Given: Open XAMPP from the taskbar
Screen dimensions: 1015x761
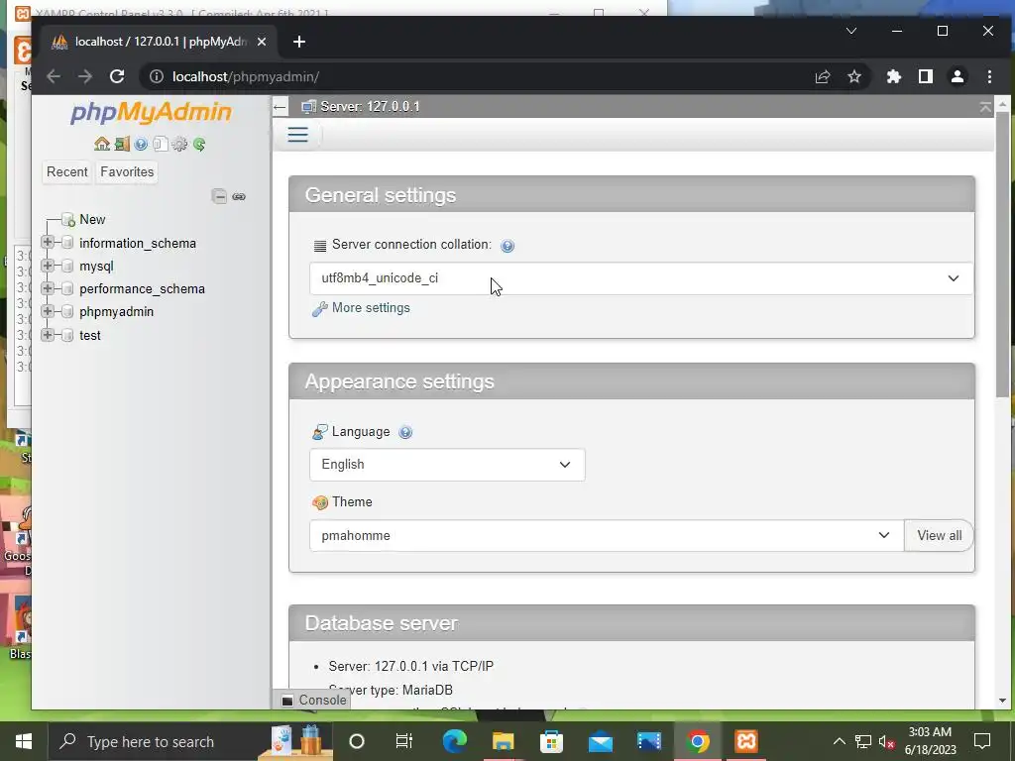Looking at the screenshot, I should (746, 741).
